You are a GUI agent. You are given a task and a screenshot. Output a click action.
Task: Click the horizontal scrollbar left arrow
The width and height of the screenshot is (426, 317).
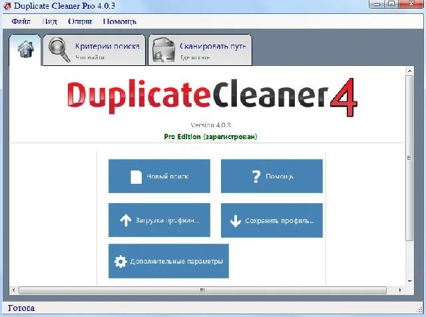14,290
